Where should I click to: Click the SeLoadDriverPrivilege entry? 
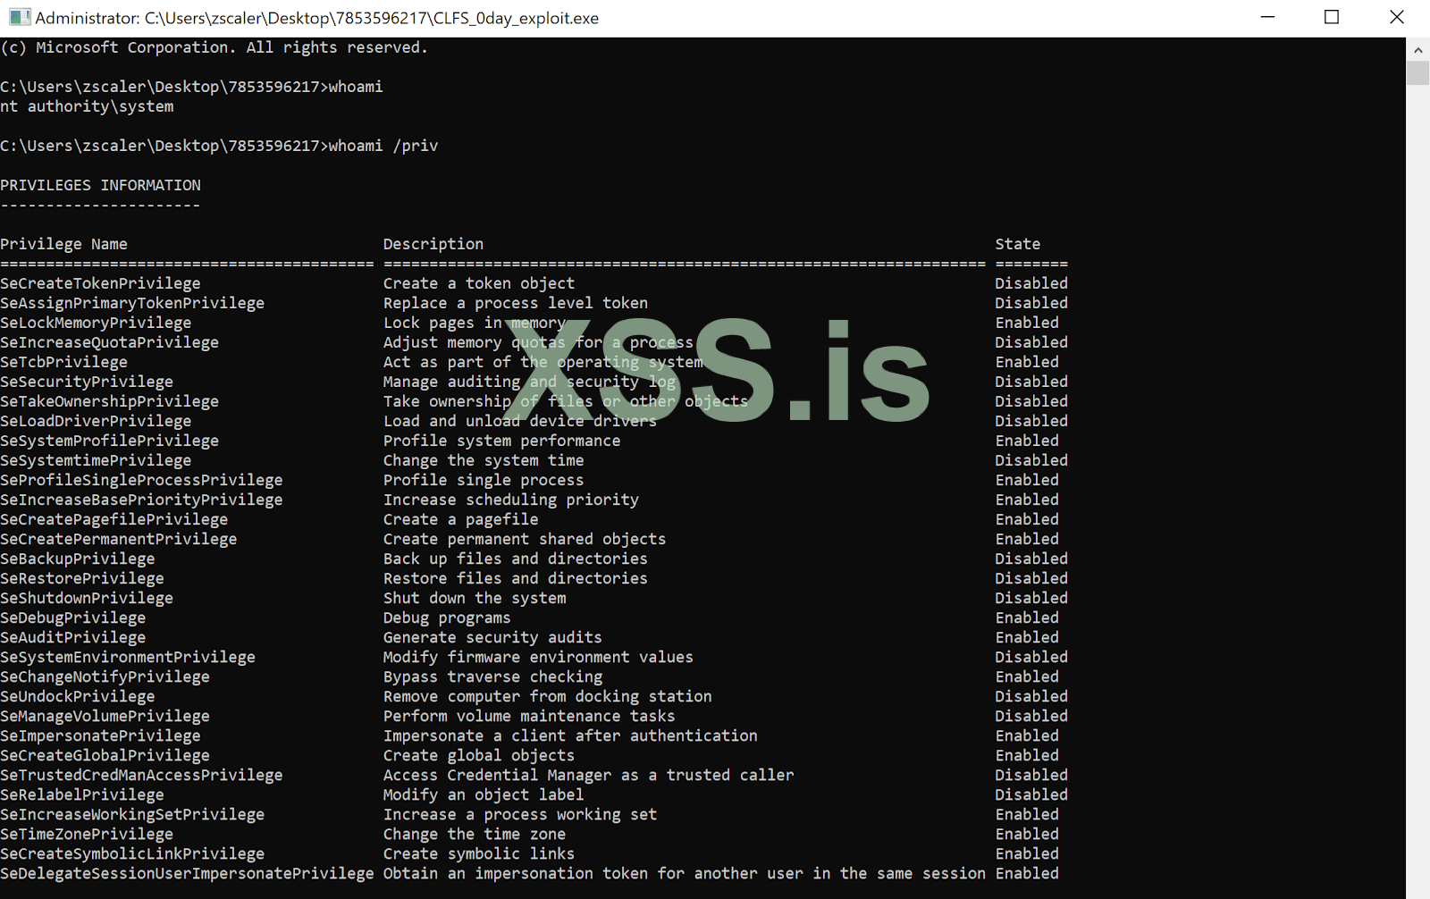pyautogui.click(x=96, y=421)
